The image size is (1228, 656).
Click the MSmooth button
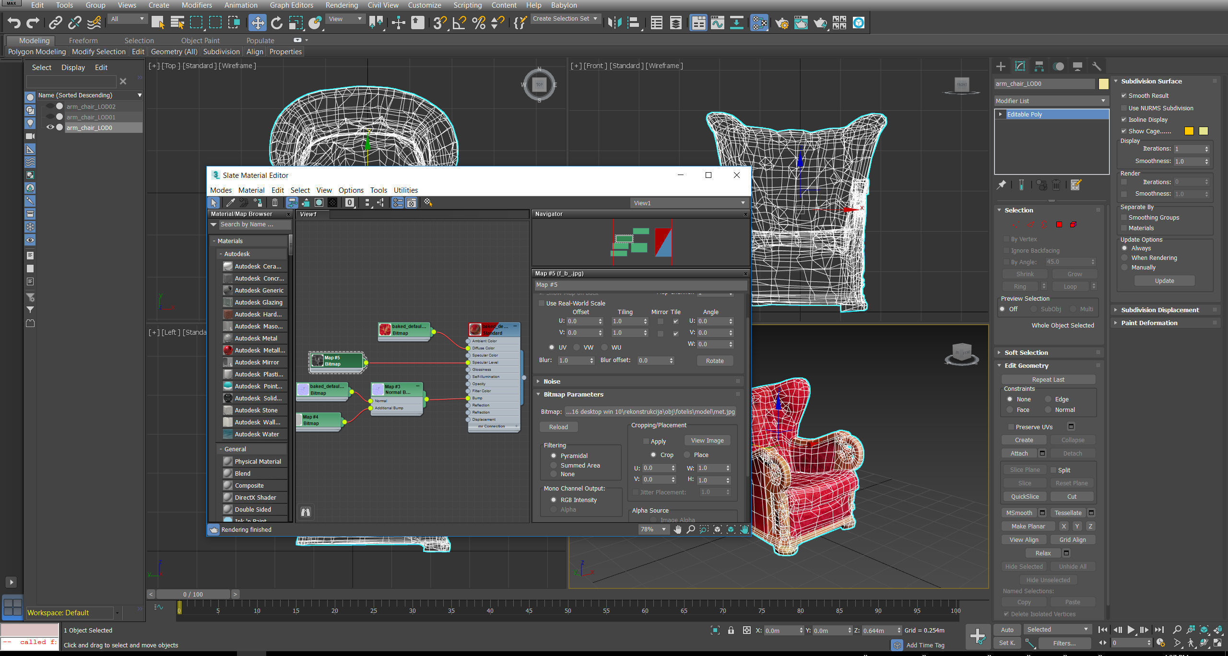click(x=1019, y=513)
